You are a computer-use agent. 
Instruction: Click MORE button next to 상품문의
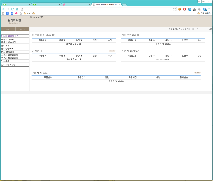(112, 51)
